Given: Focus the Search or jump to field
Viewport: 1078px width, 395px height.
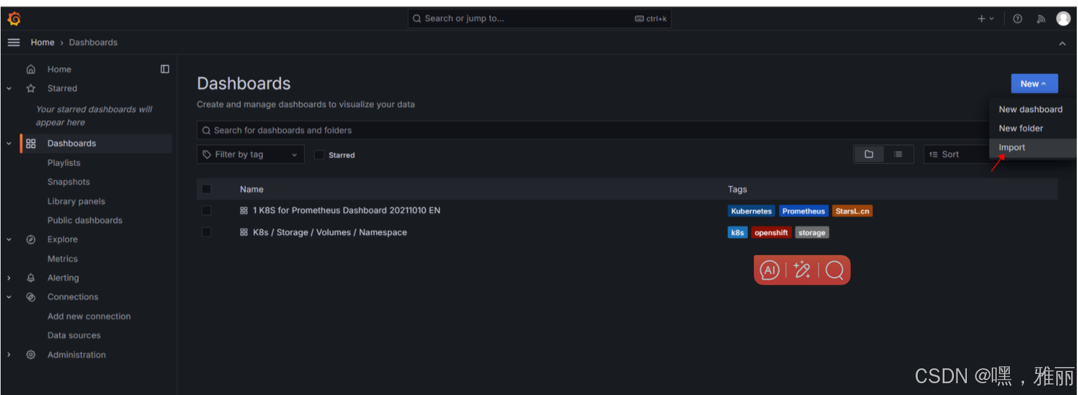Looking at the screenshot, I should click(539, 19).
